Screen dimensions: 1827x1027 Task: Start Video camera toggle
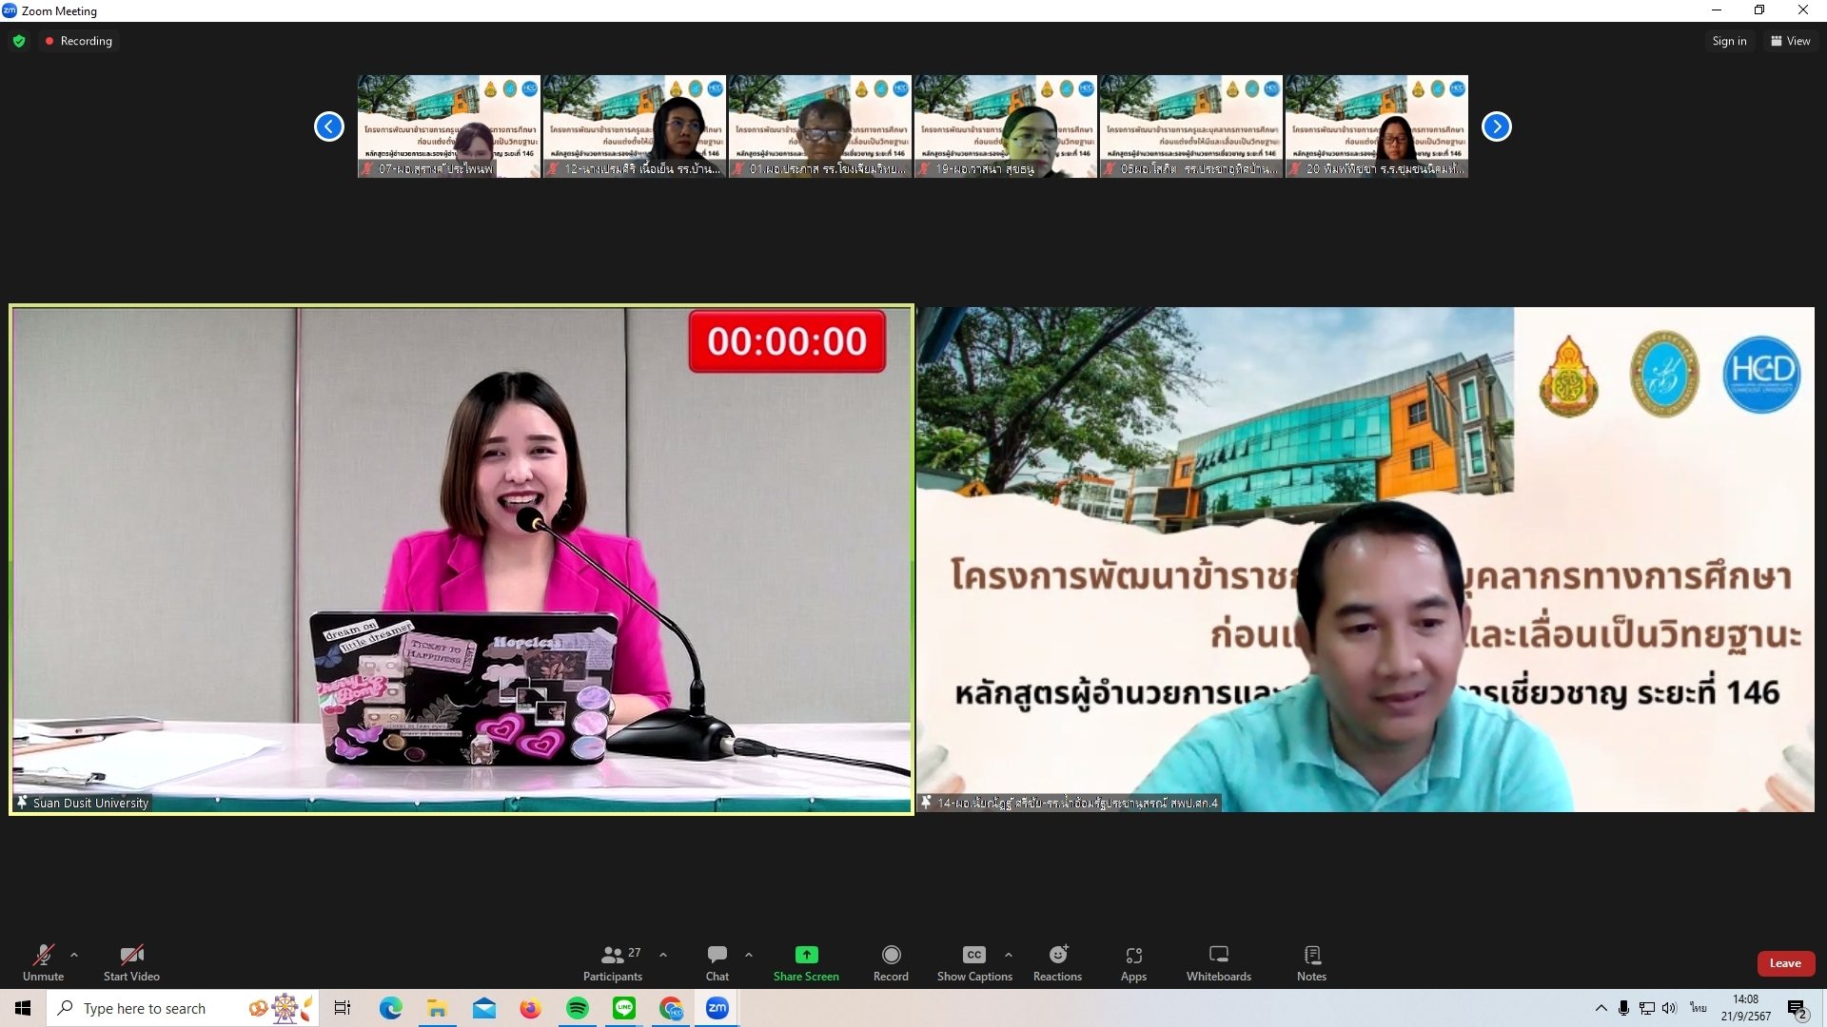coord(131,956)
